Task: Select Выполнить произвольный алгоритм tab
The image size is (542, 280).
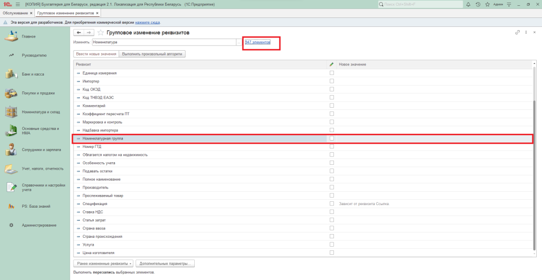Action: (152, 54)
